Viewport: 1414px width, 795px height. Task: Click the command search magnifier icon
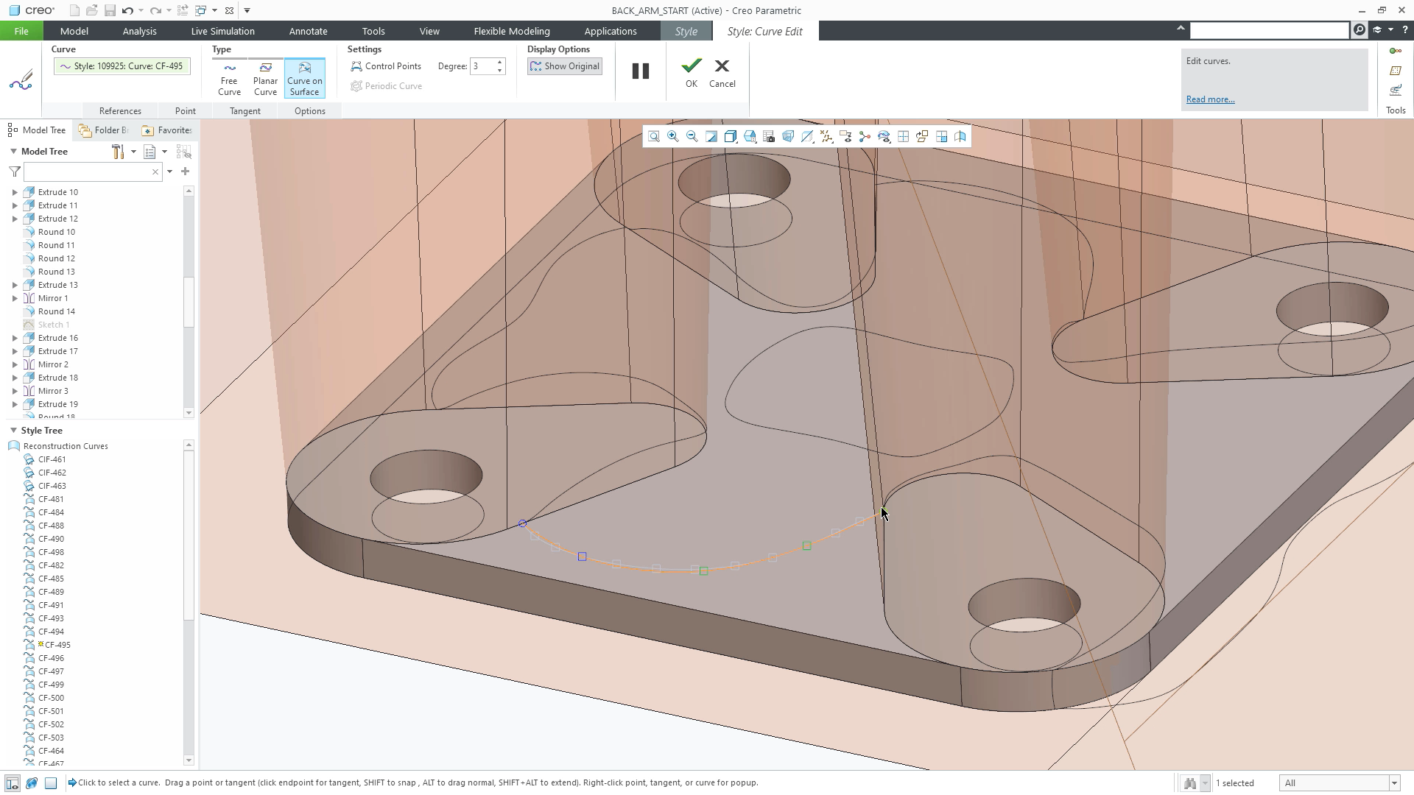pyautogui.click(x=1360, y=30)
